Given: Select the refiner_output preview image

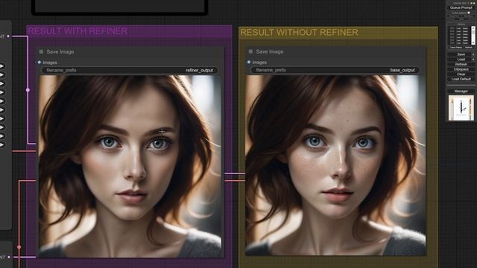Looking at the screenshot, I should (130, 166).
